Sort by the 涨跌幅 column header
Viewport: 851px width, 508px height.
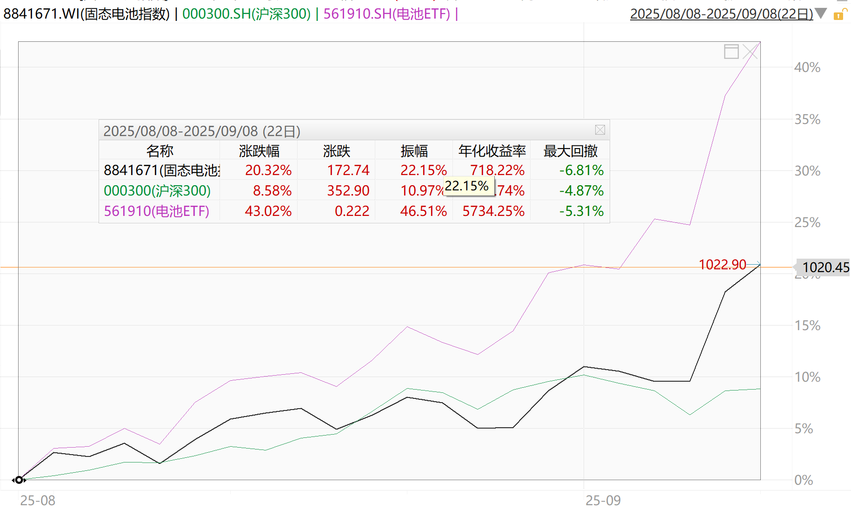coord(259,151)
